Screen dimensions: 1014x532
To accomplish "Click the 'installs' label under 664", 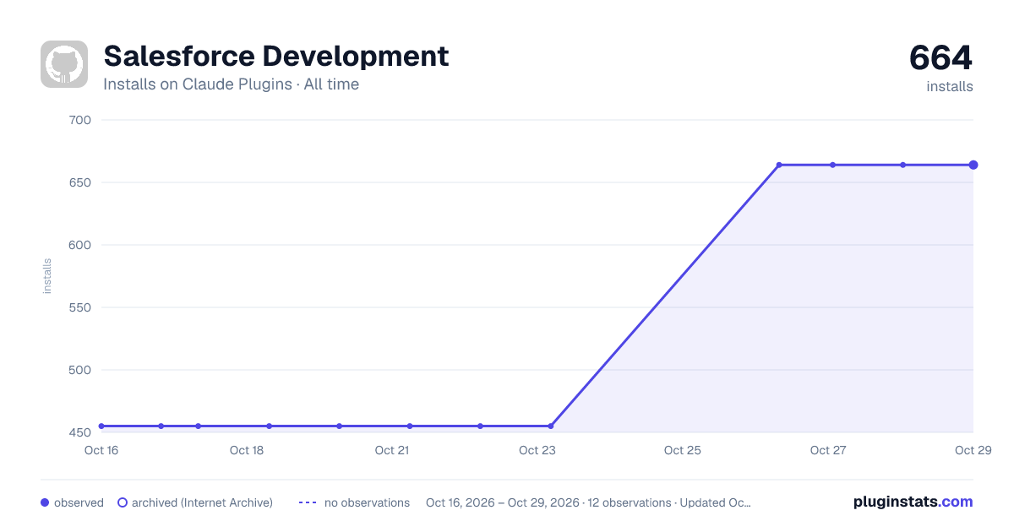I will tap(950, 86).
